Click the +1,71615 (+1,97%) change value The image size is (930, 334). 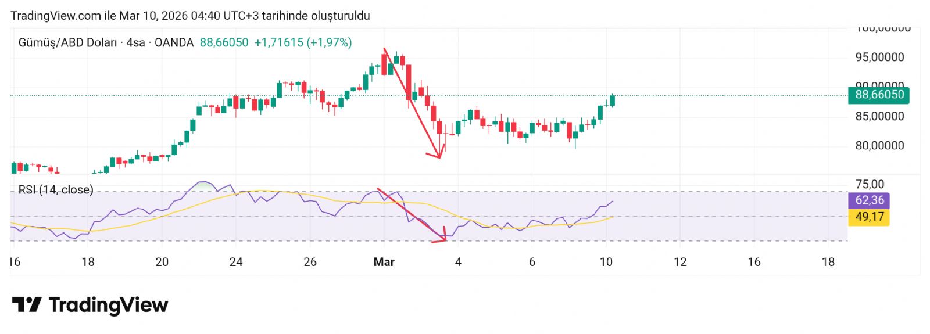tap(303, 42)
